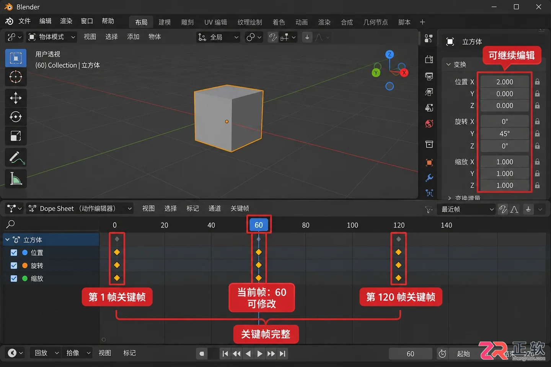The height and width of the screenshot is (367, 551).
Task: Open the Object properties tab
Action: coord(429,162)
